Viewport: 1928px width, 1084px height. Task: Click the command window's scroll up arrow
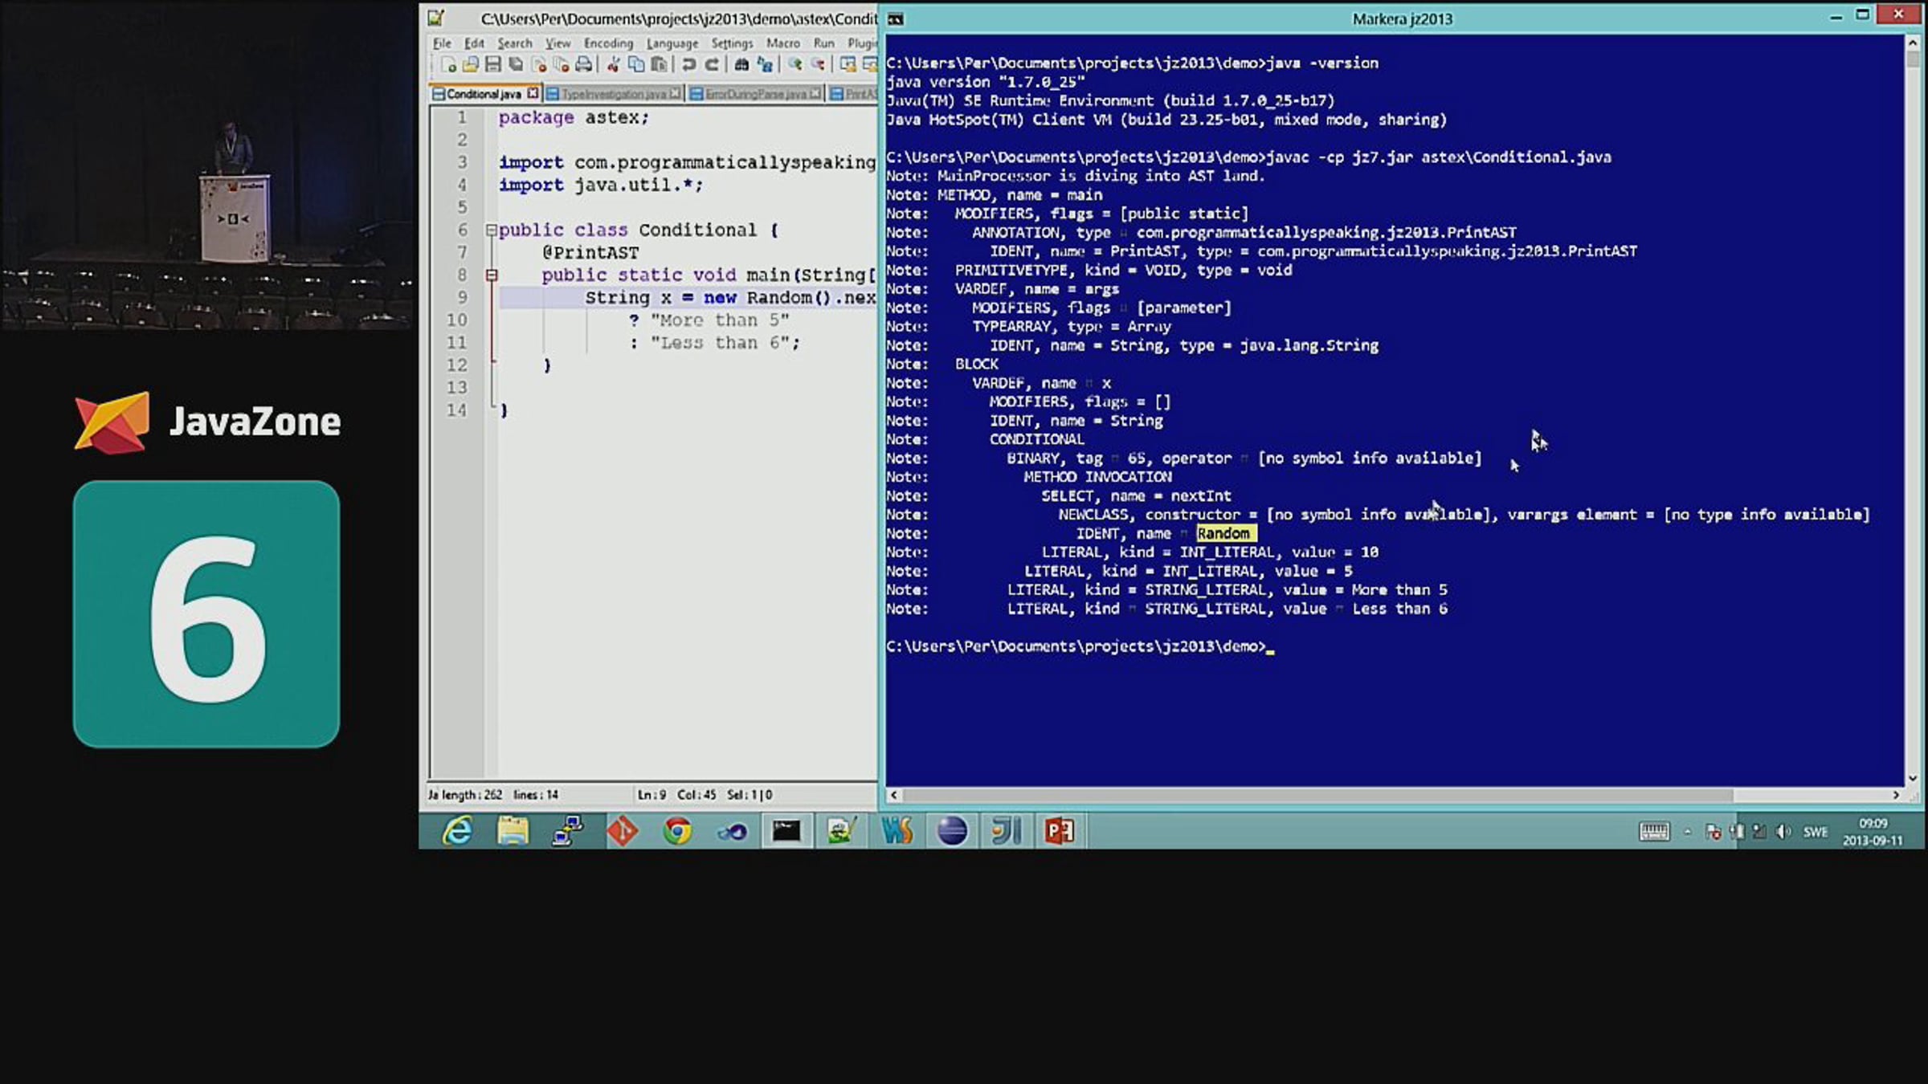1913,43
